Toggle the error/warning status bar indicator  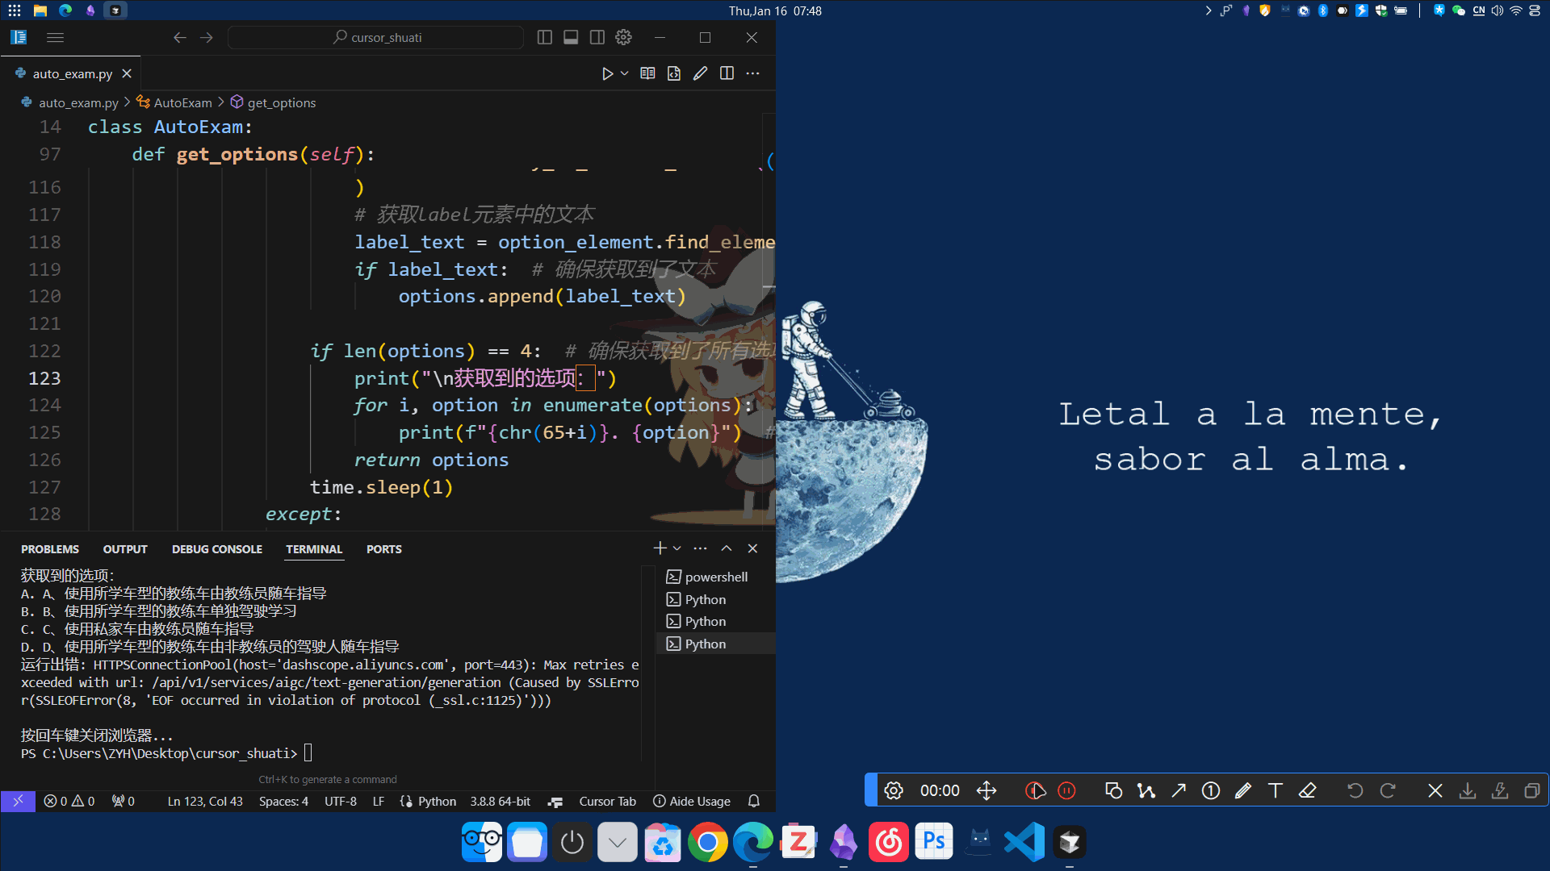pyautogui.click(x=68, y=801)
